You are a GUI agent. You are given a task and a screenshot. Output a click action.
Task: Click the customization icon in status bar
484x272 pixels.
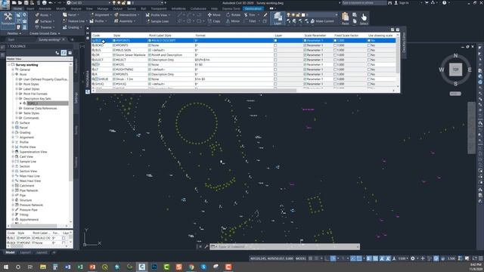tap(481, 258)
